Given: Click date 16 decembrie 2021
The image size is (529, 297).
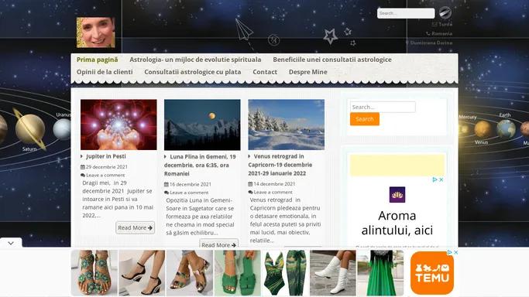Looking at the screenshot, I should 191,184.
